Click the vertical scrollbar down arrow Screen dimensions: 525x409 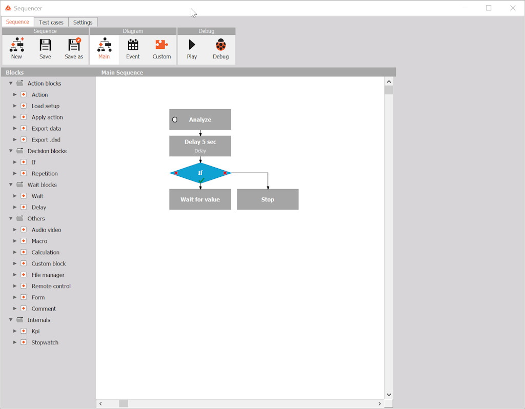[389, 395]
